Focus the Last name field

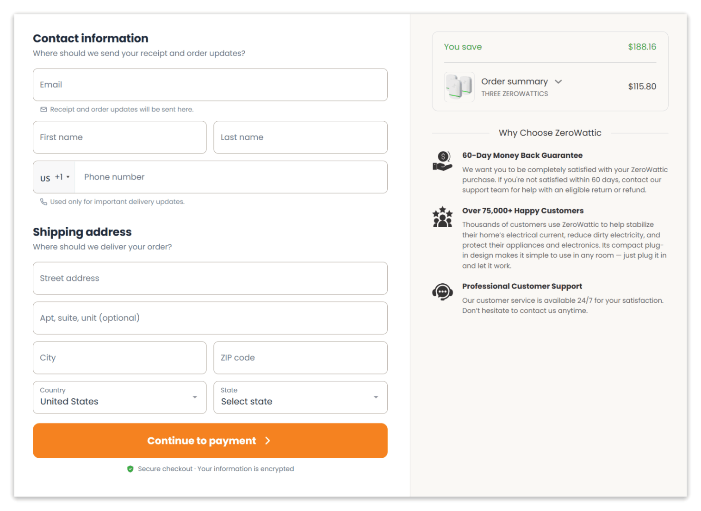(x=300, y=137)
